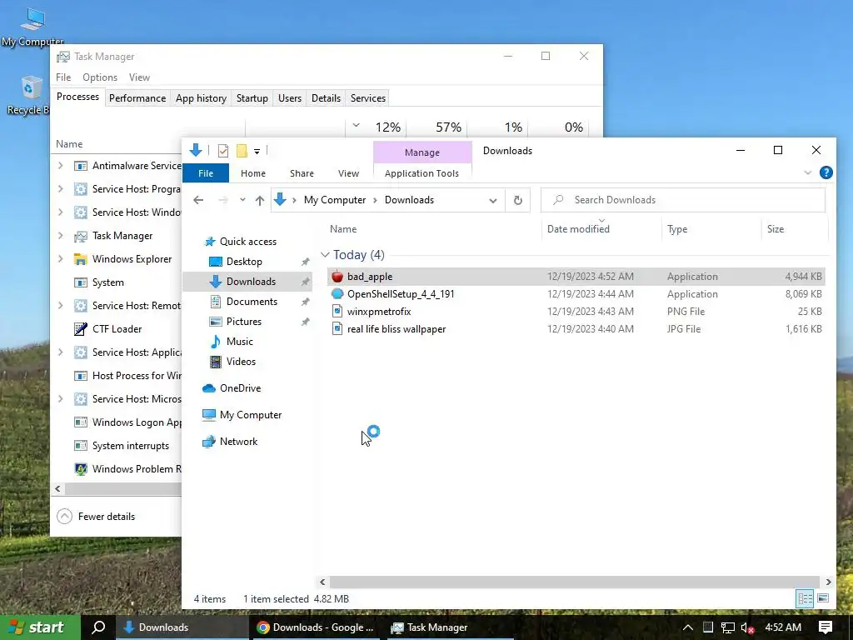The image size is (853, 640).
Task: Open the Share ribbon tab
Action: (x=302, y=173)
